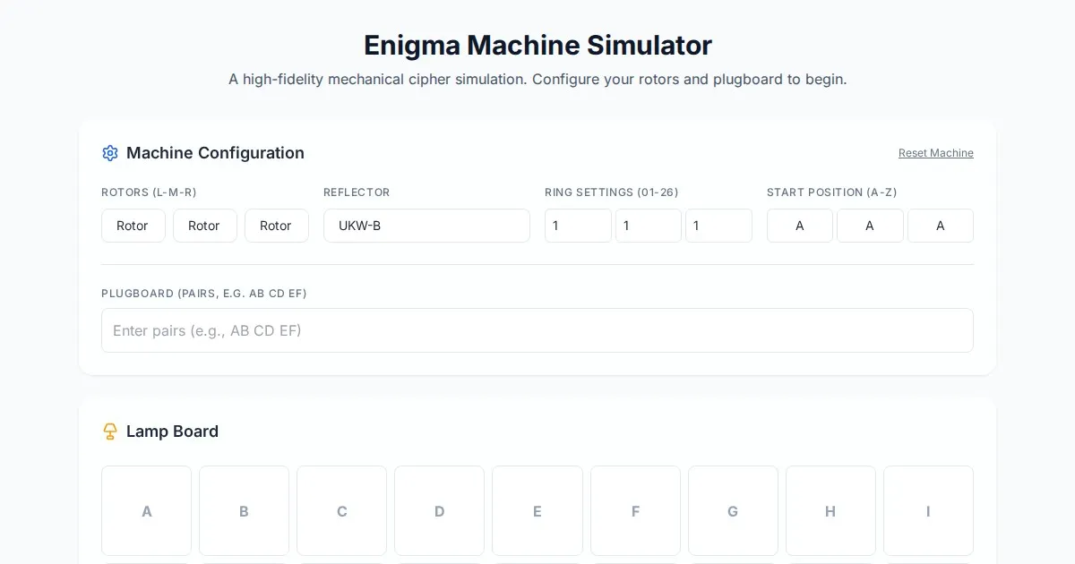Image resolution: width=1075 pixels, height=564 pixels.
Task: Open the middle rotor selector
Action: point(204,226)
